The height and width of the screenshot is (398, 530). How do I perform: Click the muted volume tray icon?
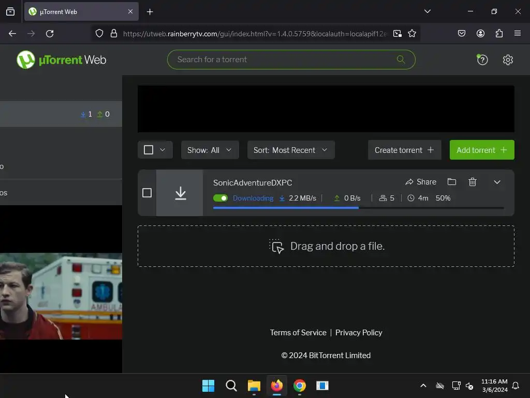pos(469,386)
